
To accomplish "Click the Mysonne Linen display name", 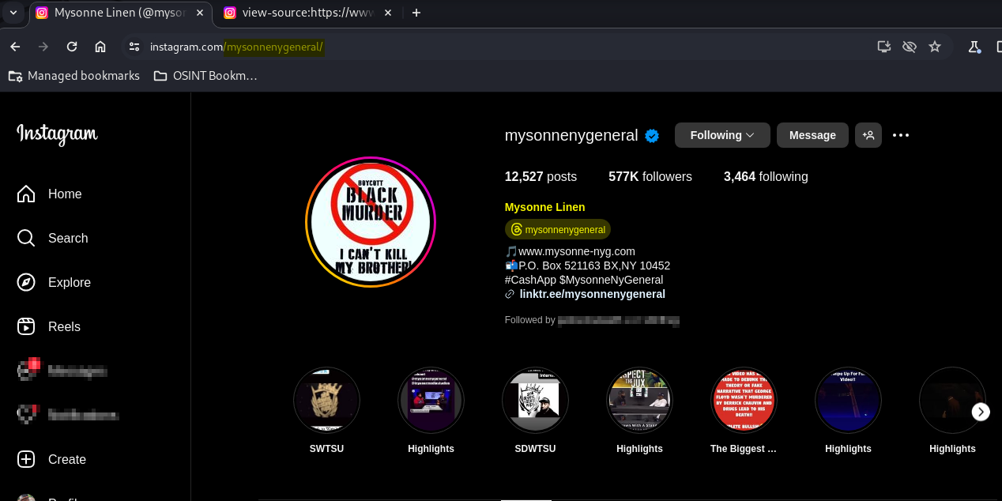I will pos(545,207).
